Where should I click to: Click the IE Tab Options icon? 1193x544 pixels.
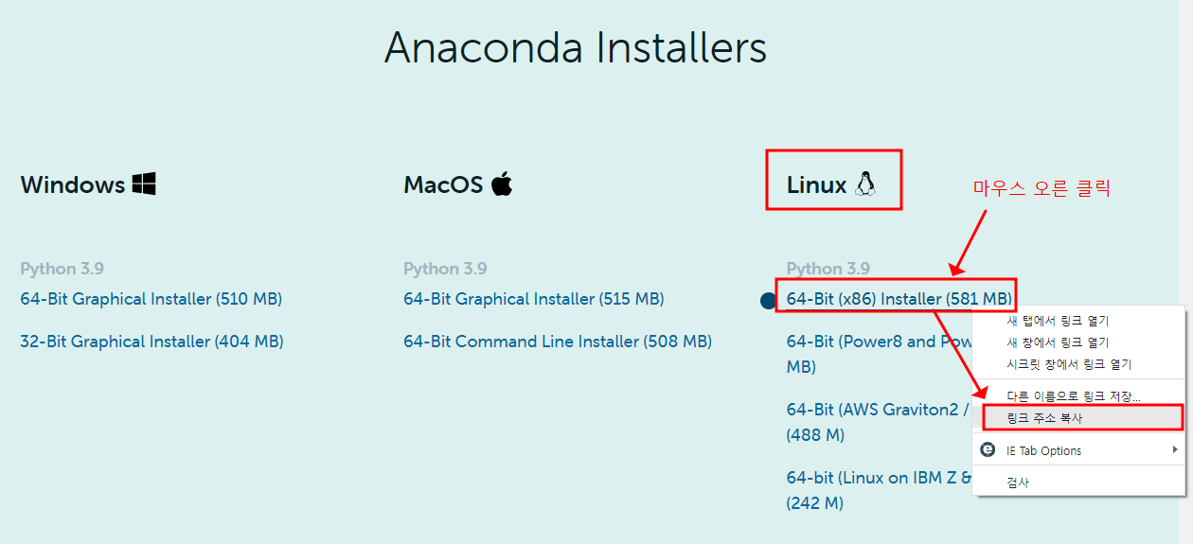tap(988, 450)
